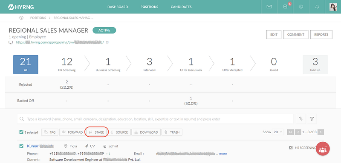Click the location pin icon for India
Image resolution: width=341 pixels, height=163 pixels.
pos(66,146)
